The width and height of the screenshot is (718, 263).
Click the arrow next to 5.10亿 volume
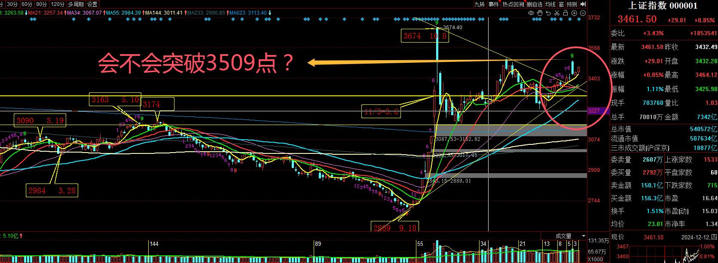21,235
